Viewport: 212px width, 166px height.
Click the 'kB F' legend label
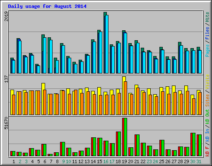coord(207,151)
